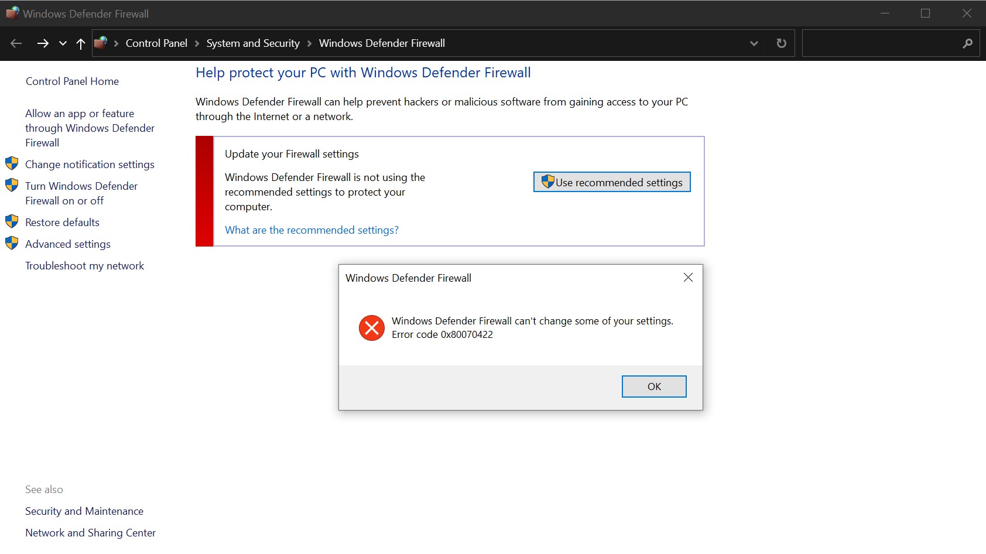
Task: Open Control Panel breadcrumb
Action: click(156, 43)
